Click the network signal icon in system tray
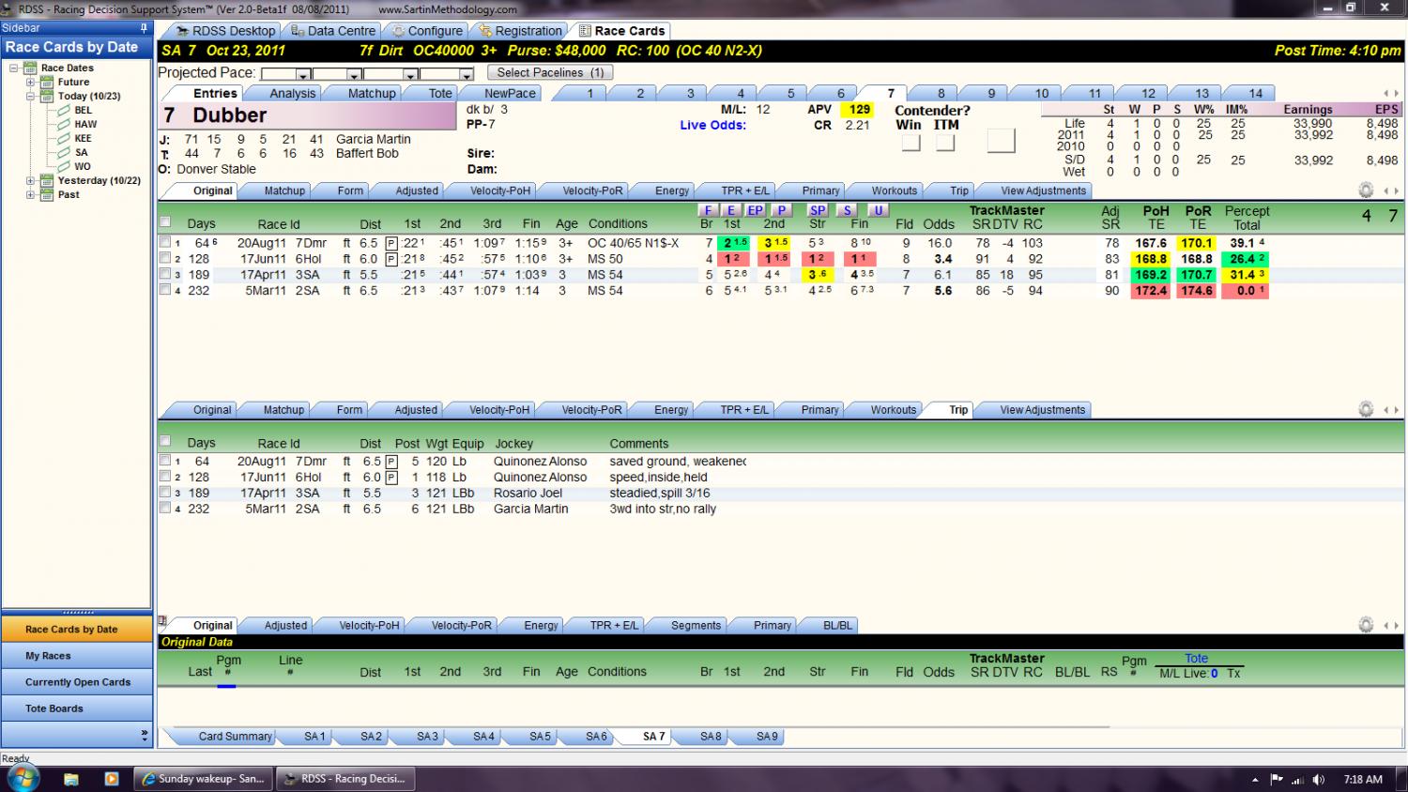The width and height of the screenshot is (1408, 792). click(1298, 779)
